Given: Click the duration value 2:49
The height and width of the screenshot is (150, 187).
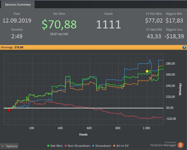Looking at the screenshot, I should 17,36.
